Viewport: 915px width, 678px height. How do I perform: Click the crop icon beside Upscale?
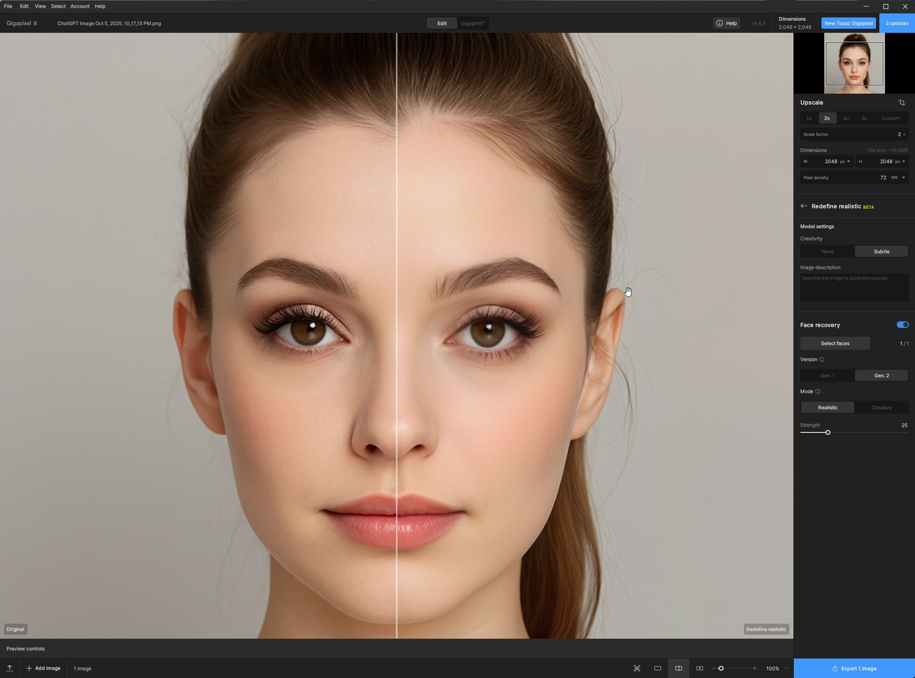[902, 103]
